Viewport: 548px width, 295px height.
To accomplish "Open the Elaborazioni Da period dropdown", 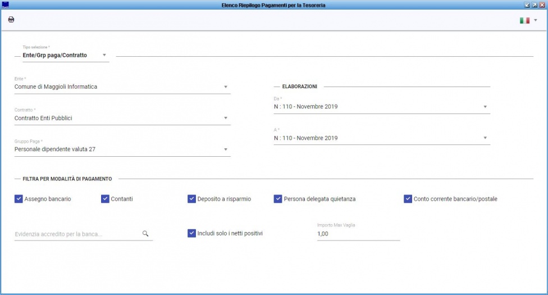I will point(382,107).
